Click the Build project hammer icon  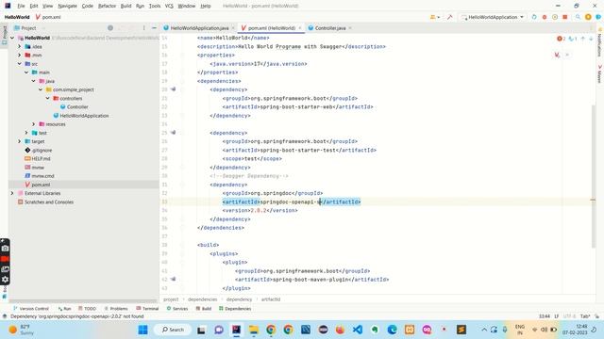tap(449, 17)
